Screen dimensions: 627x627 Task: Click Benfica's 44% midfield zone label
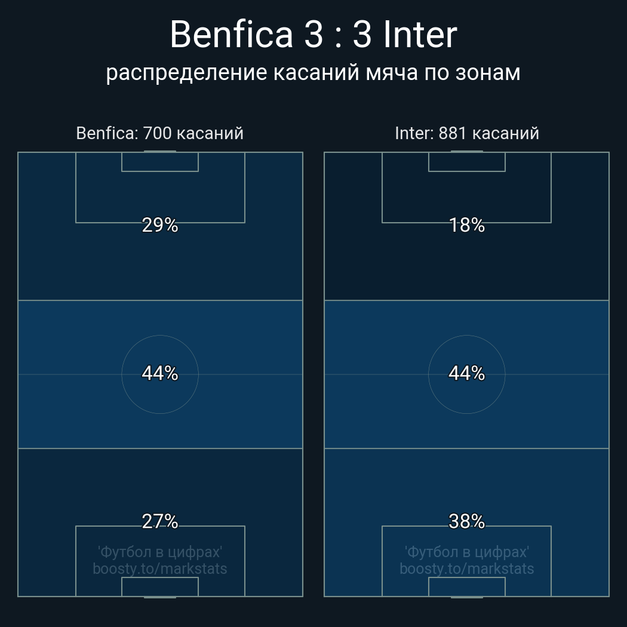pyautogui.click(x=159, y=373)
